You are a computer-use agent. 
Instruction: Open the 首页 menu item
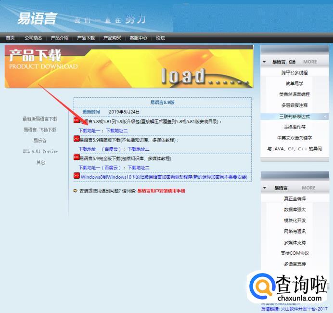click(x=10, y=38)
